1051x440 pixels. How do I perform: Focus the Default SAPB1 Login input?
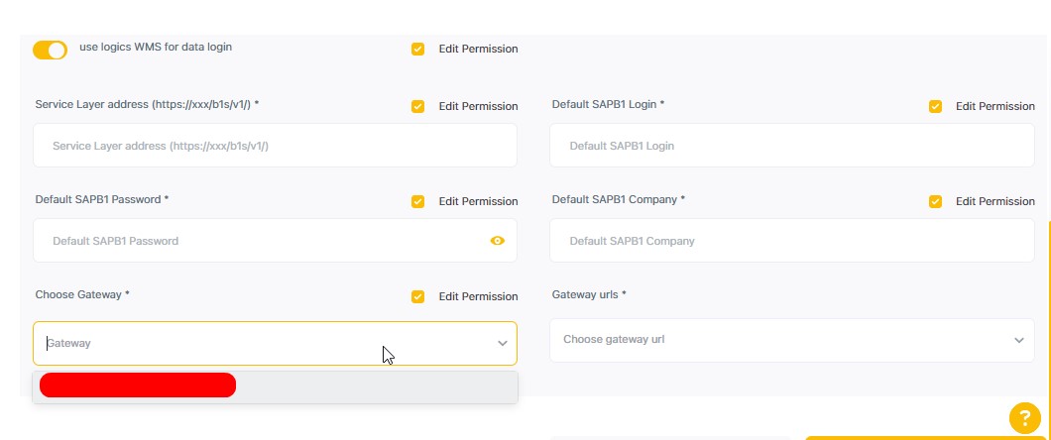coord(791,146)
